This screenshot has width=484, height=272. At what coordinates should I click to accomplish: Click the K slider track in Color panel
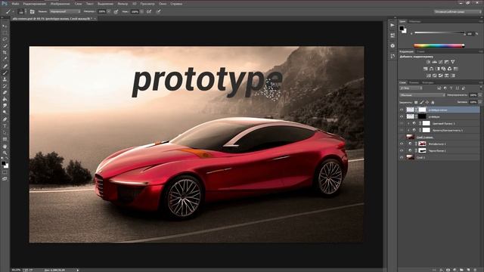point(439,32)
